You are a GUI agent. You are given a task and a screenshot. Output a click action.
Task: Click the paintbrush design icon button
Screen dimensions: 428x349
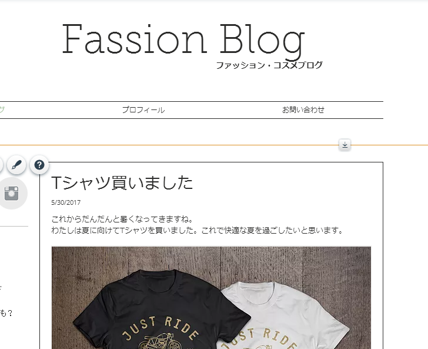[16, 165]
